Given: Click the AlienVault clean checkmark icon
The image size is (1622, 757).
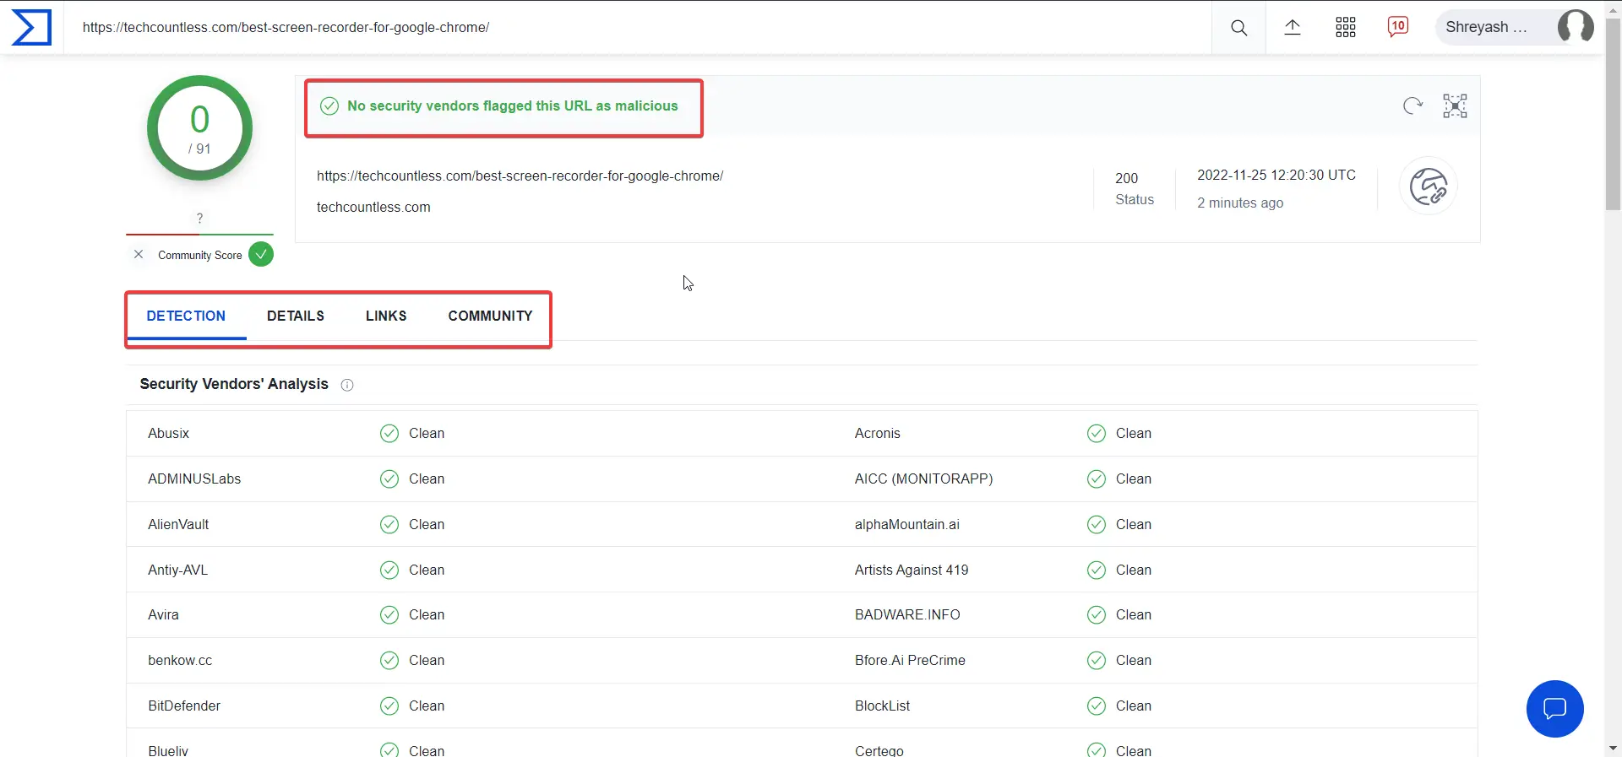Looking at the screenshot, I should [389, 524].
